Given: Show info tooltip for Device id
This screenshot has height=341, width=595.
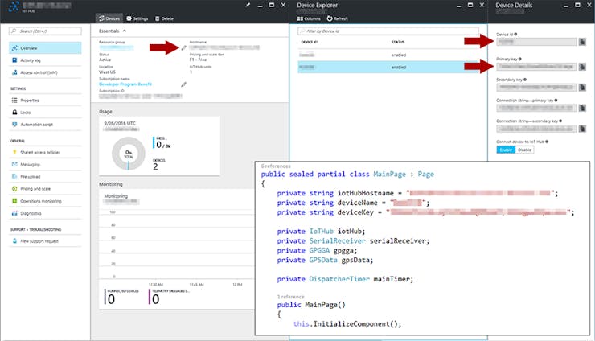Looking at the screenshot, I should click(x=515, y=34).
